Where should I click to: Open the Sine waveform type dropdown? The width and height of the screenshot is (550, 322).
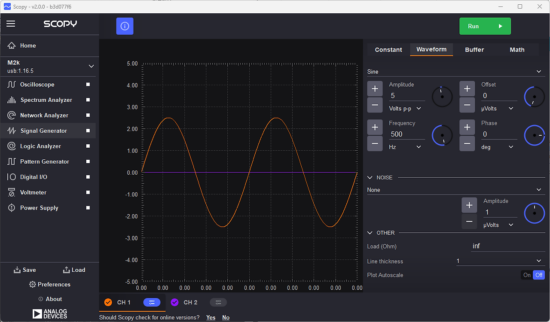coord(456,72)
